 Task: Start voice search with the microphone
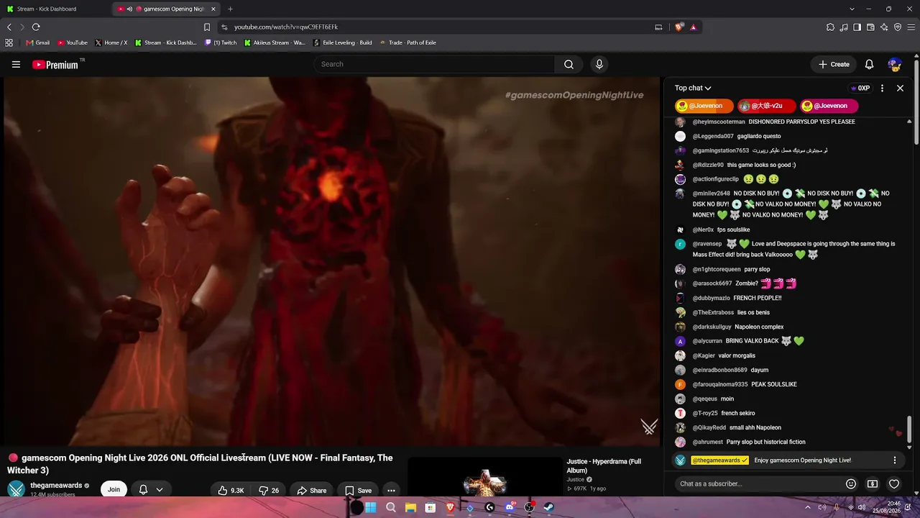(599, 64)
